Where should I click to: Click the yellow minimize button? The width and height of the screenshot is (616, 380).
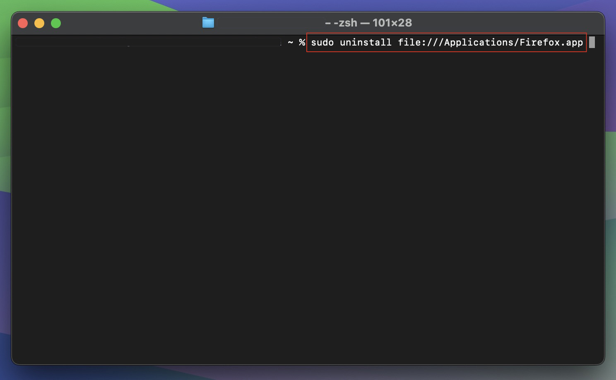click(x=39, y=23)
